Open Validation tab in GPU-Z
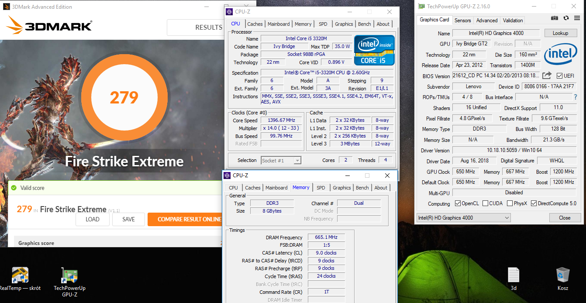Screen dimensions: 586x303 tap(513, 21)
